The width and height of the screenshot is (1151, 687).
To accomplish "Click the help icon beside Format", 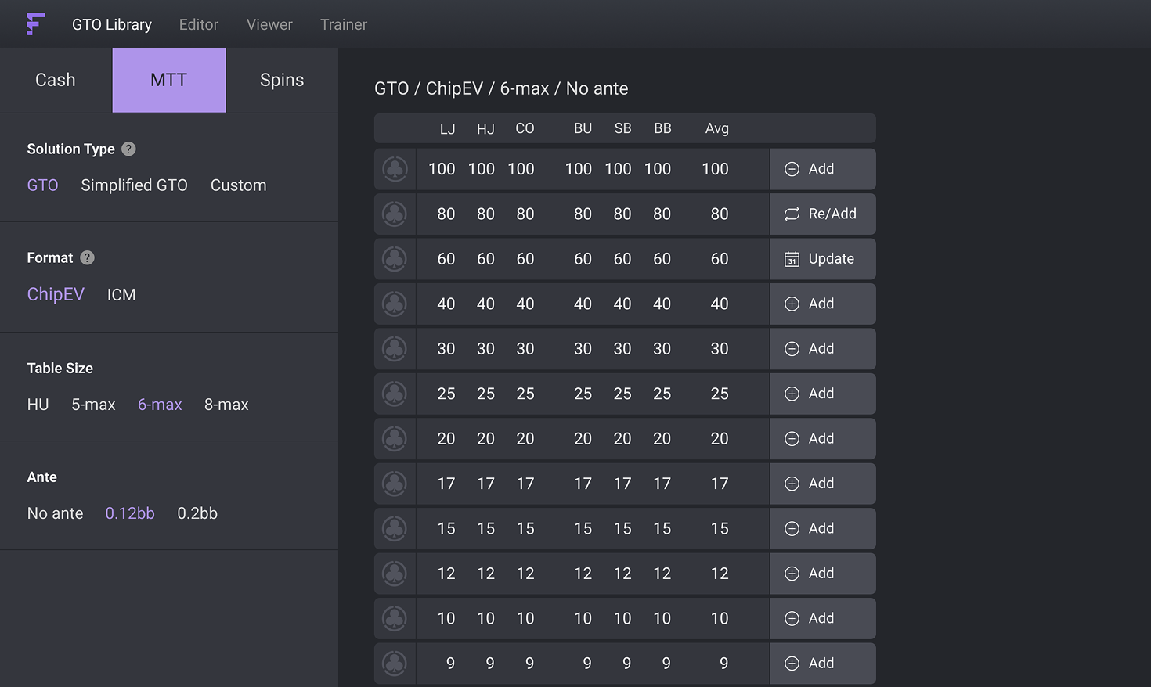I will (88, 257).
